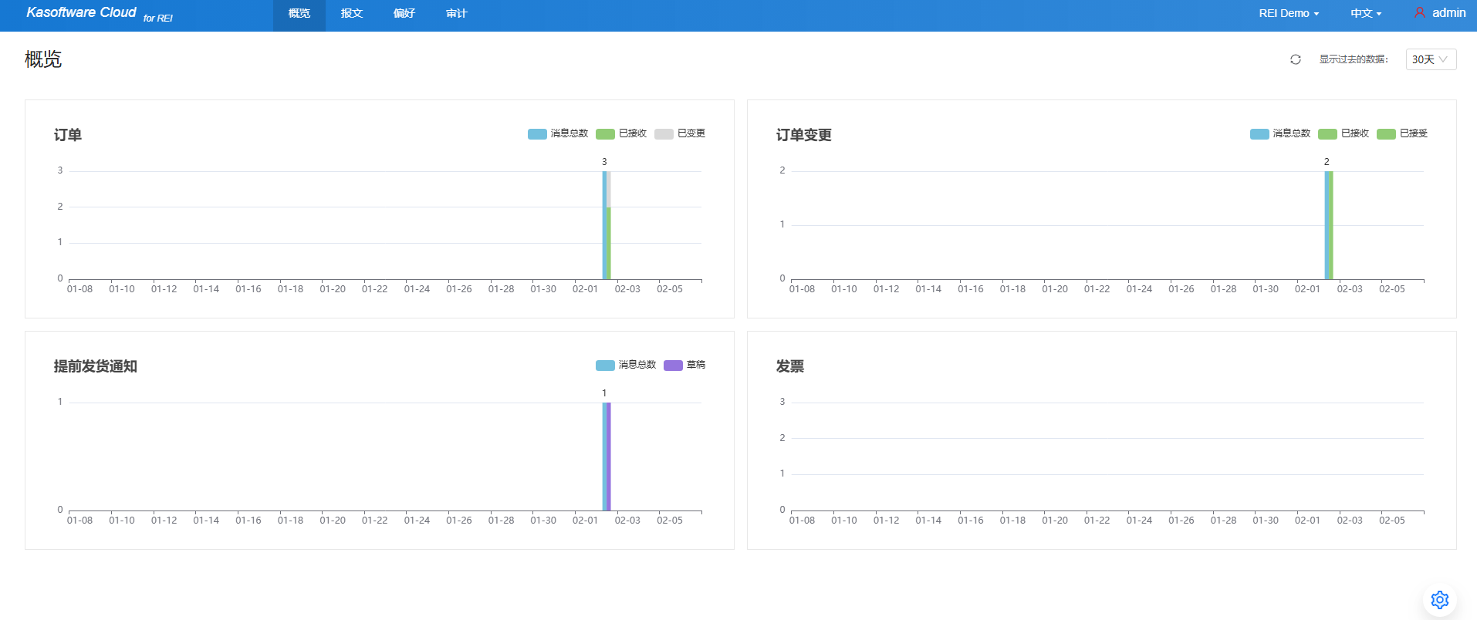Screen dimensions: 1477x620
Task: Open the settings gear icon
Action: pyautogui.click(x=1439, y=599)
